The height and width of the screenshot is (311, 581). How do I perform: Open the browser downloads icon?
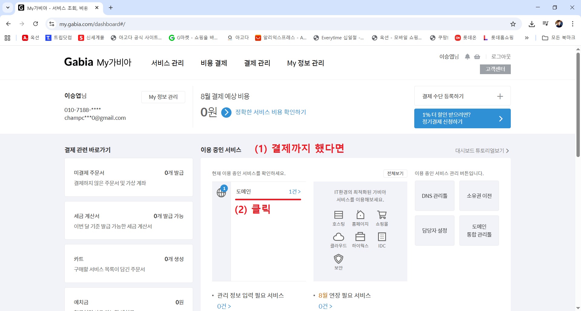pos(532,24)
